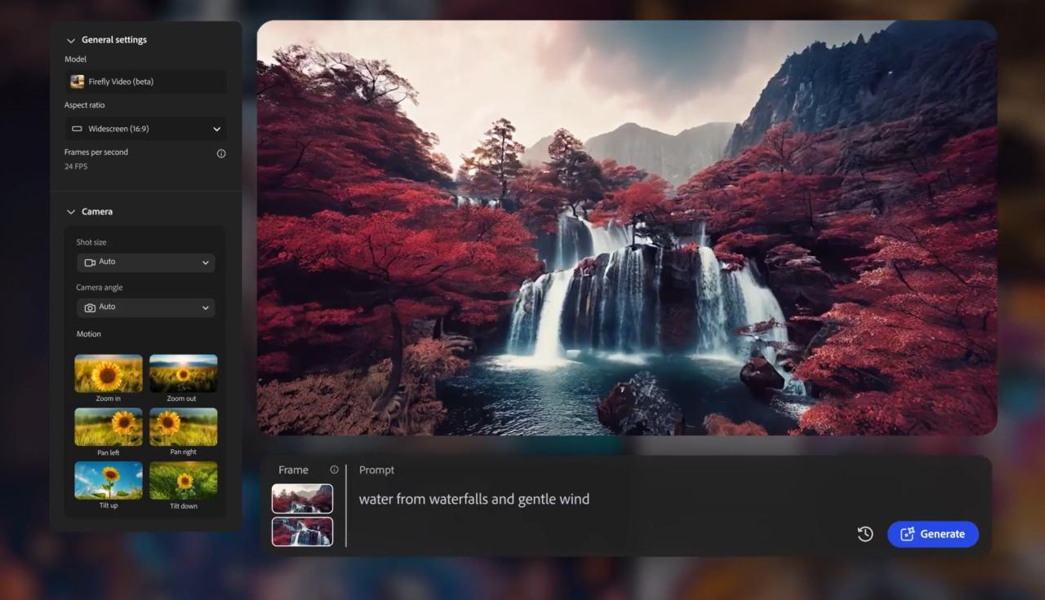
Task: Click the Generate button
Action: coord(932,534)
